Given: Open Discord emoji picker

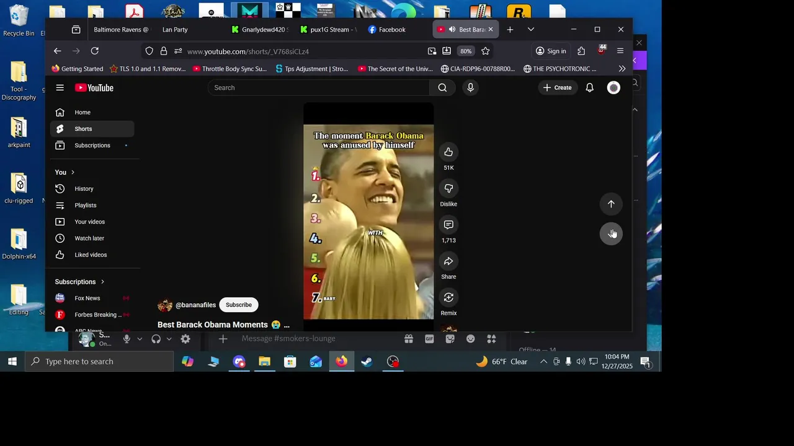Looking at the screenshot, I should click(470, 339).
